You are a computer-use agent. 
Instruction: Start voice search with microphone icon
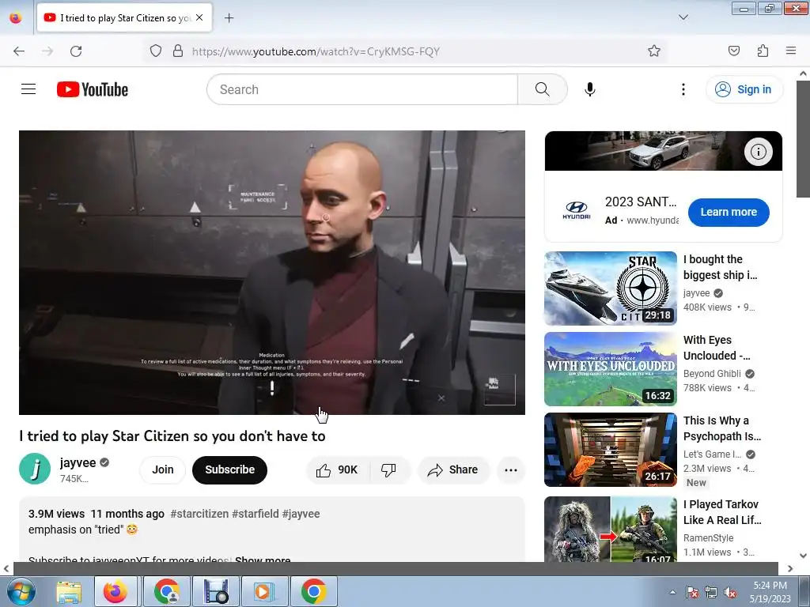coord(589,89)
